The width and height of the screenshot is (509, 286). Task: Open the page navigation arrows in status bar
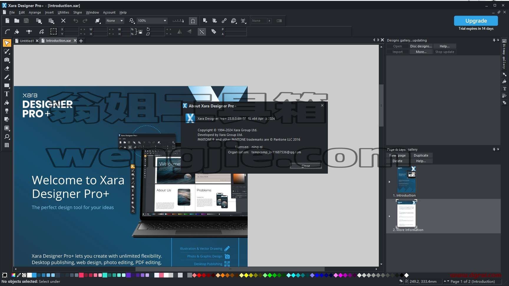(447, 281)
